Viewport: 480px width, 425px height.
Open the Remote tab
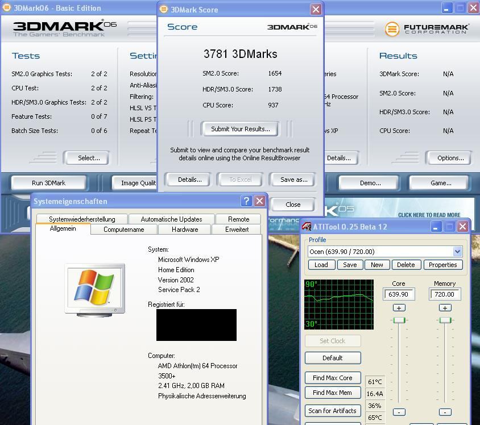point(238,219)
